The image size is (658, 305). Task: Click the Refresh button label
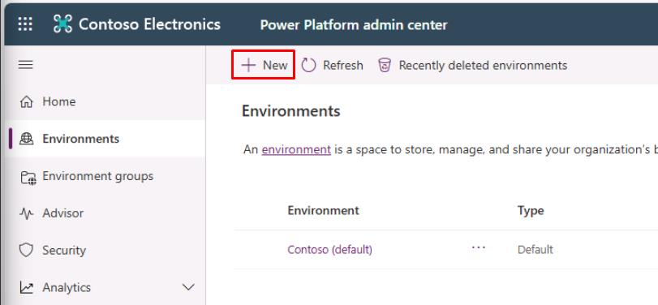pyautogui.click(x=343, y=66)
